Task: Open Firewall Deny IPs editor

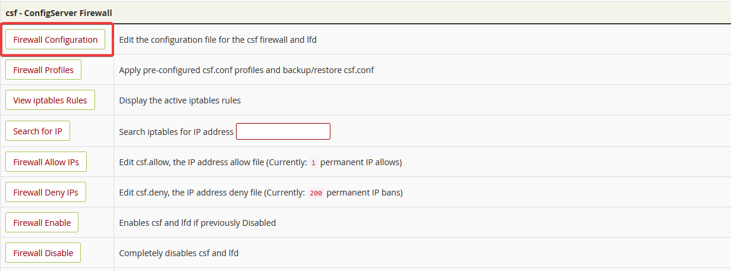Action: tap(46, 193)
